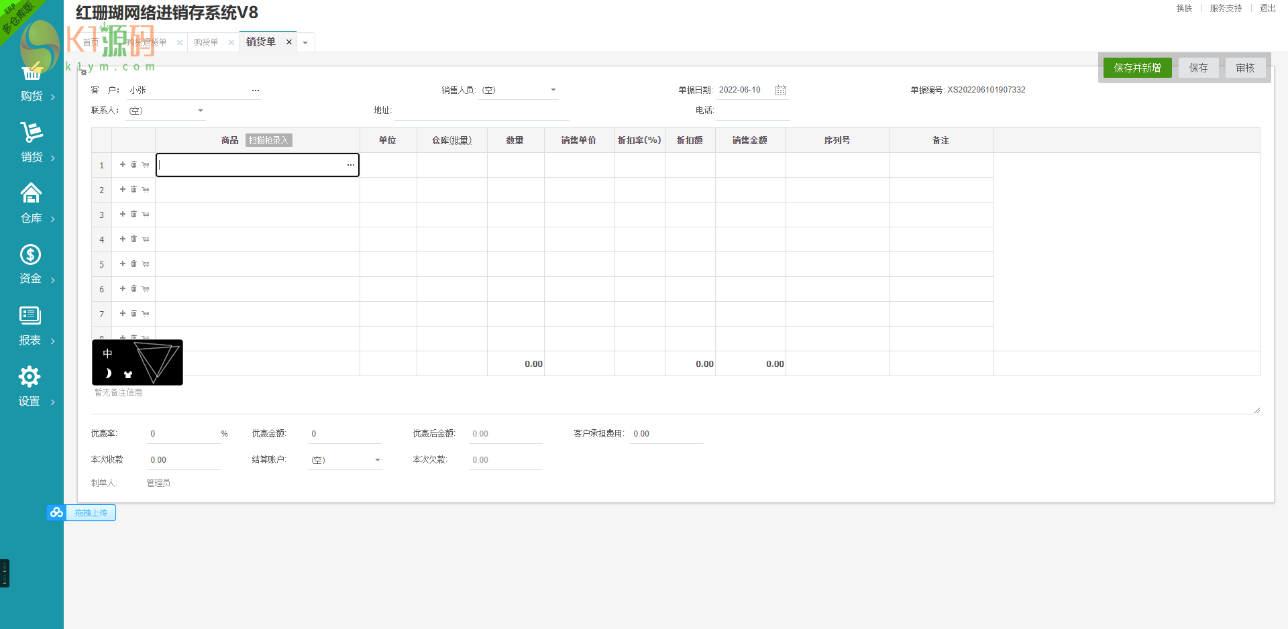The width and height of the screenshot is (1288, 629).
Task: Click the add row plus icon in row 1
Action: [x=123, y=164]
